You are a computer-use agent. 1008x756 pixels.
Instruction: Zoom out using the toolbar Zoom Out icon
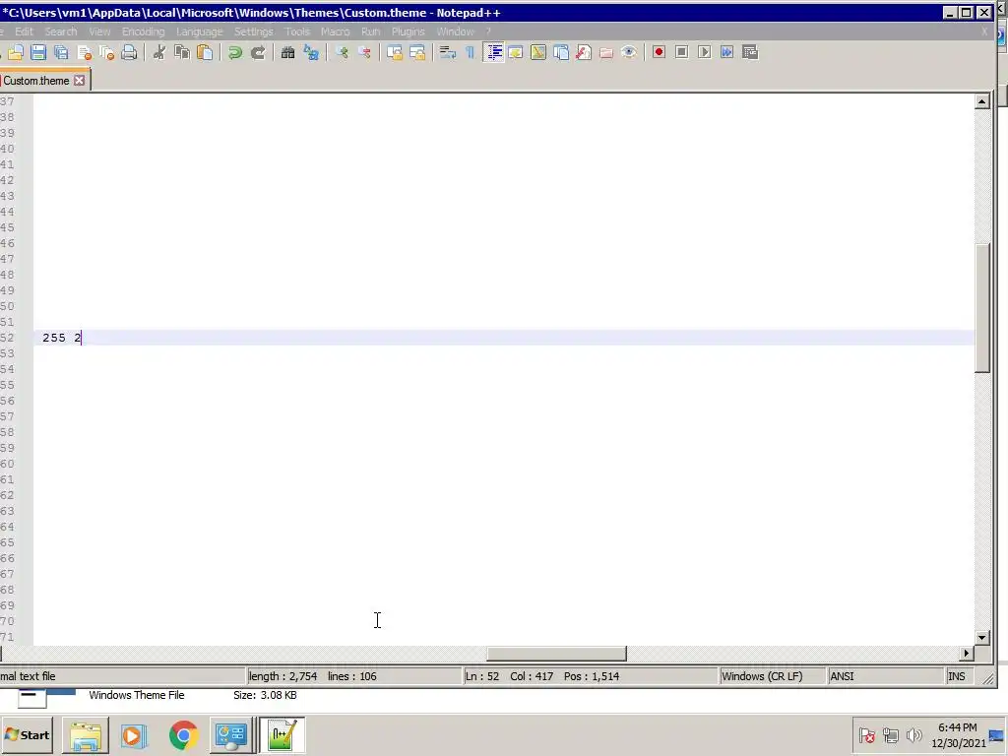pyautogui.click(x=364, y=53)
